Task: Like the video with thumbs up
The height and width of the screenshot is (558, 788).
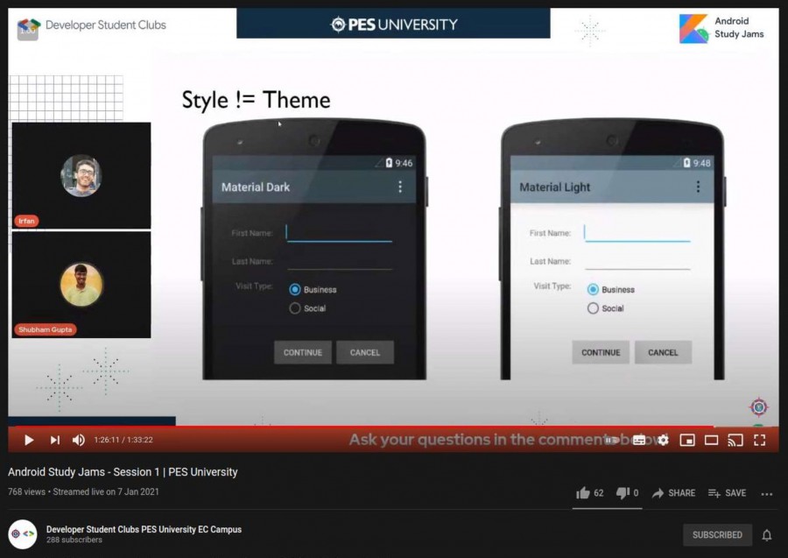Action: click(x=583, y=493)
